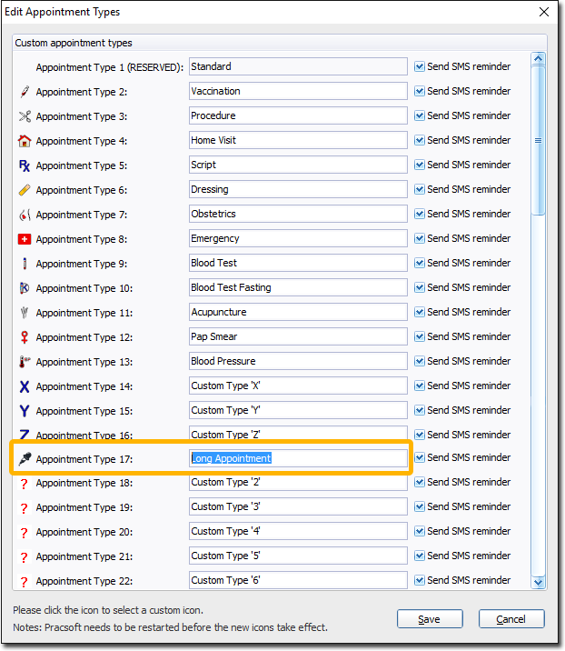This screenshot has width=565, height=651.
Task: Click the bandage icon for Dressing type
Action: [25, 190]
